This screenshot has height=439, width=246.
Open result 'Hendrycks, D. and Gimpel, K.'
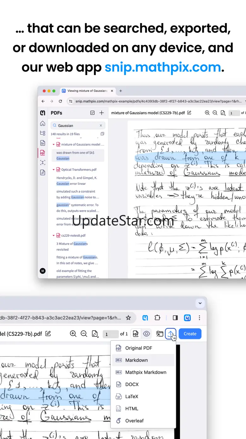click(x=77, y=178)
